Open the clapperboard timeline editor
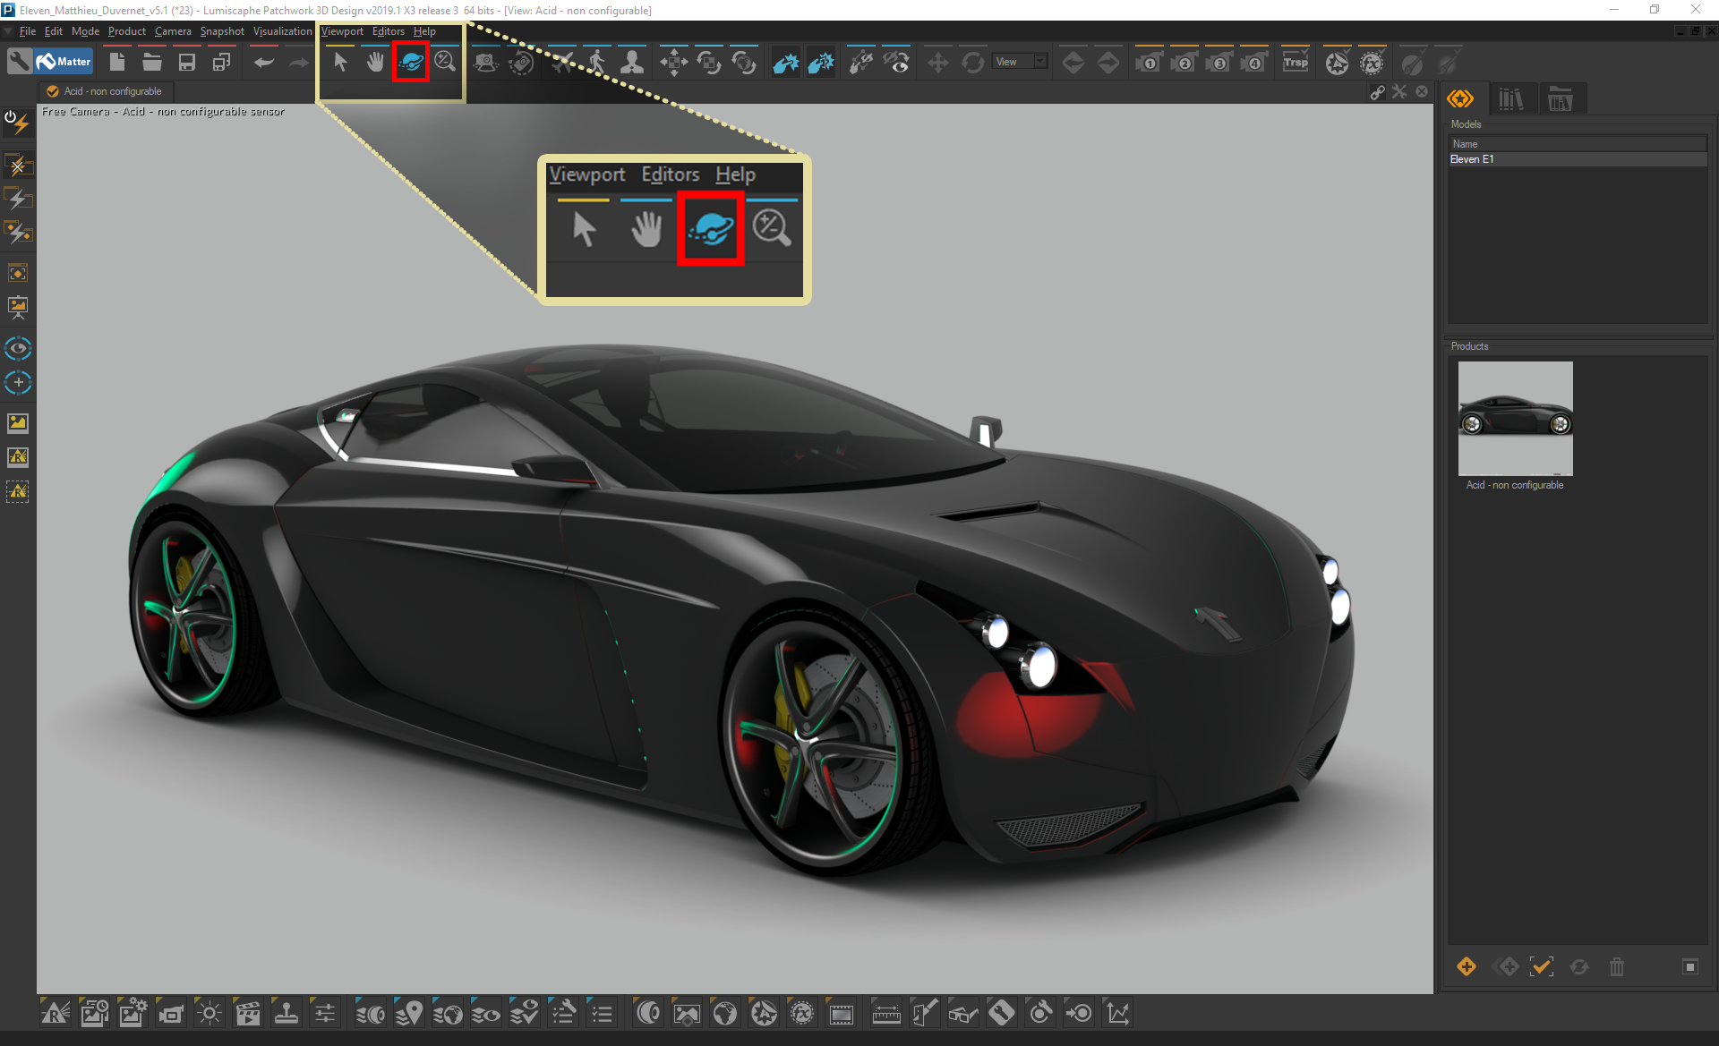The image size is (1719, 1046). point(247,1013)
